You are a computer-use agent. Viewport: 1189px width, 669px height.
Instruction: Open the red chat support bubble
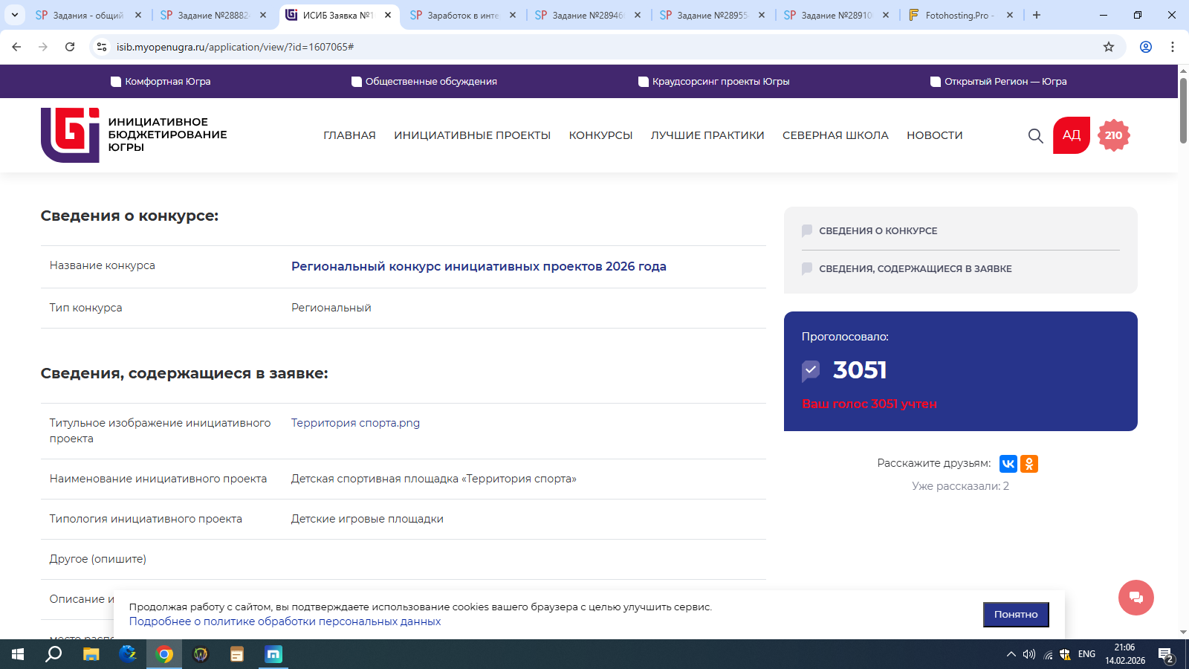click(1136, 598)
